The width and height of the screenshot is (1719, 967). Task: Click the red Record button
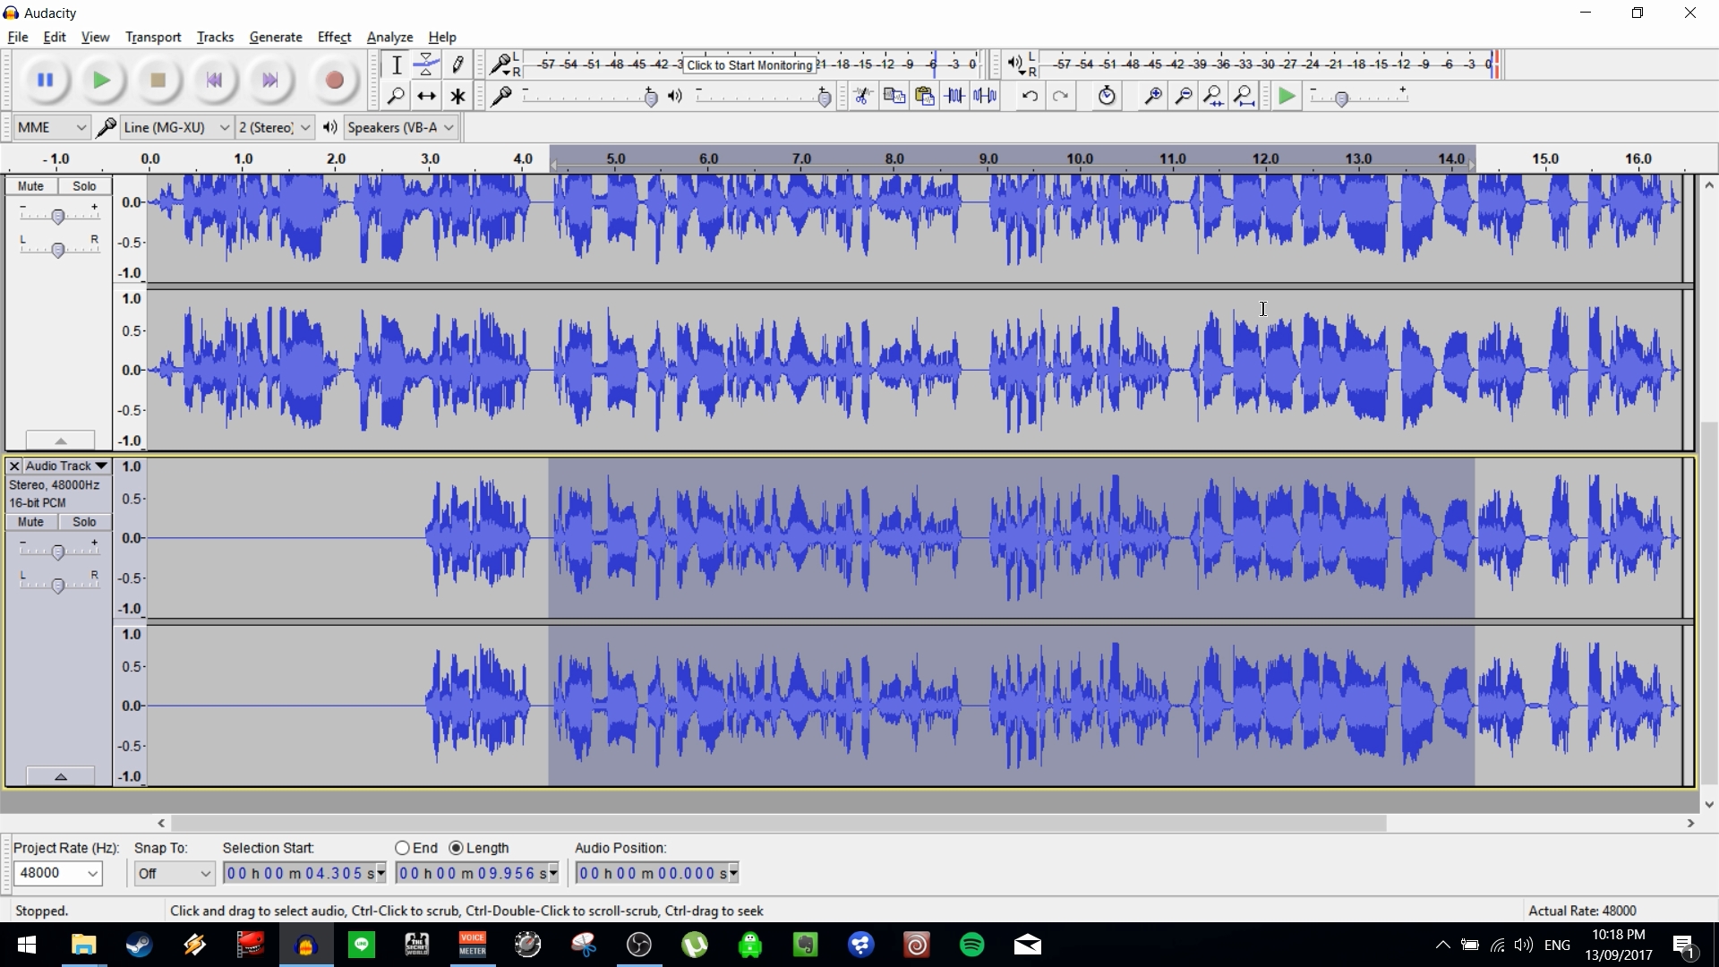click(334, 81)
